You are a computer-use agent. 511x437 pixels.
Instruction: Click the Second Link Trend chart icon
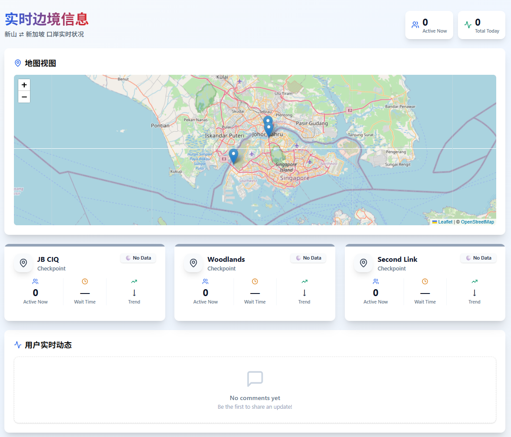tap(474, 281)
